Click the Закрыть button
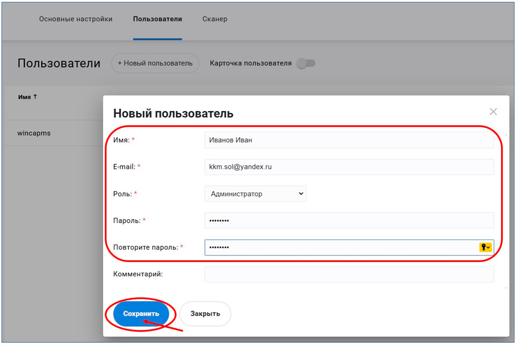The width and height of the screenshot is (516, 345). (x=205, y=314)
